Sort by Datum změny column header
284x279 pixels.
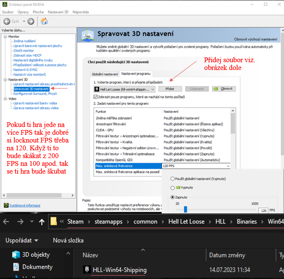[x=227, y=255]
